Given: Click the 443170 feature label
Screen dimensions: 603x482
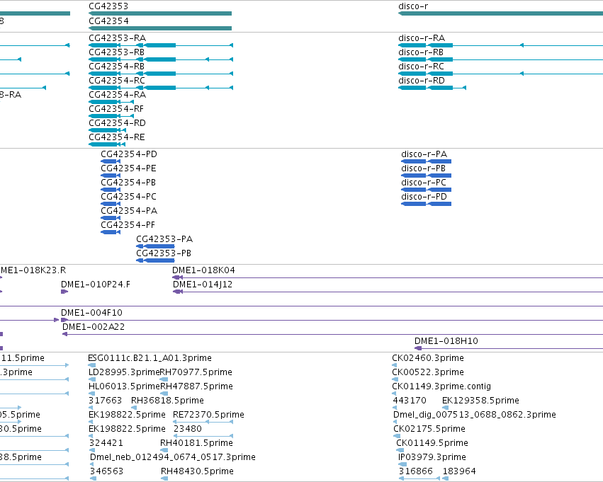Looking at the screenshot, I should (410, 401).
